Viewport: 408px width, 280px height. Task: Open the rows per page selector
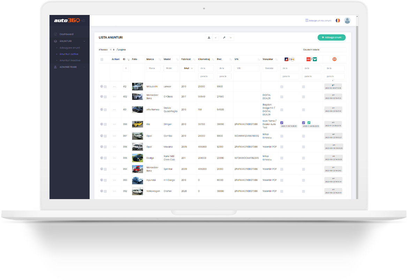[112, 50]
